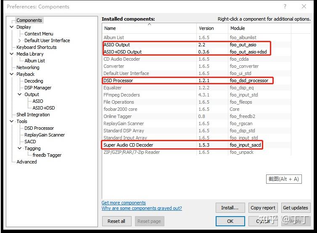
Task: Click the help question mark icon
Action: pos(285,6)
